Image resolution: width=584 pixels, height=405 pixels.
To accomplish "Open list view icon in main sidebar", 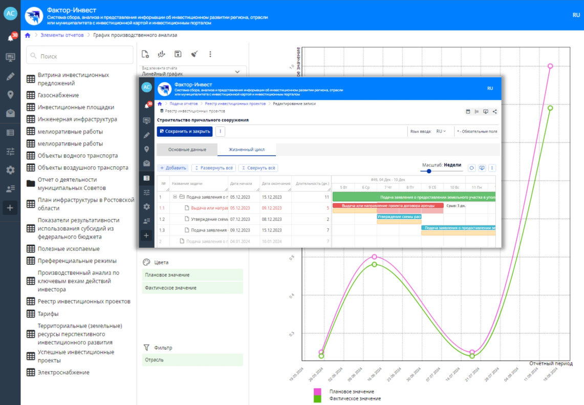I will (10, 133).
